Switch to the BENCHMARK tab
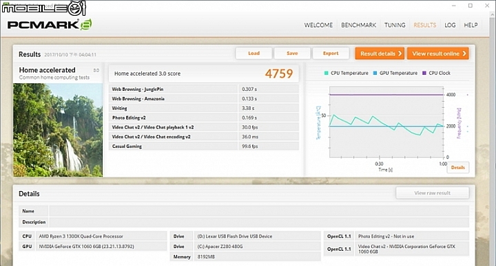Screen dimensions: 496x266 point(358,25)
